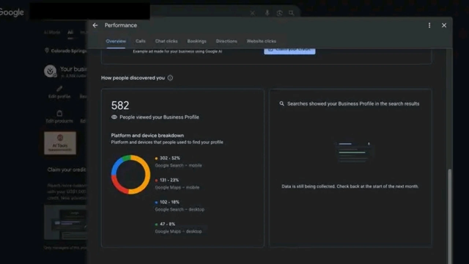The width and height of the screenshot is (469, 264).
Task: Select the Bookings tab
Action: [197, 41]
